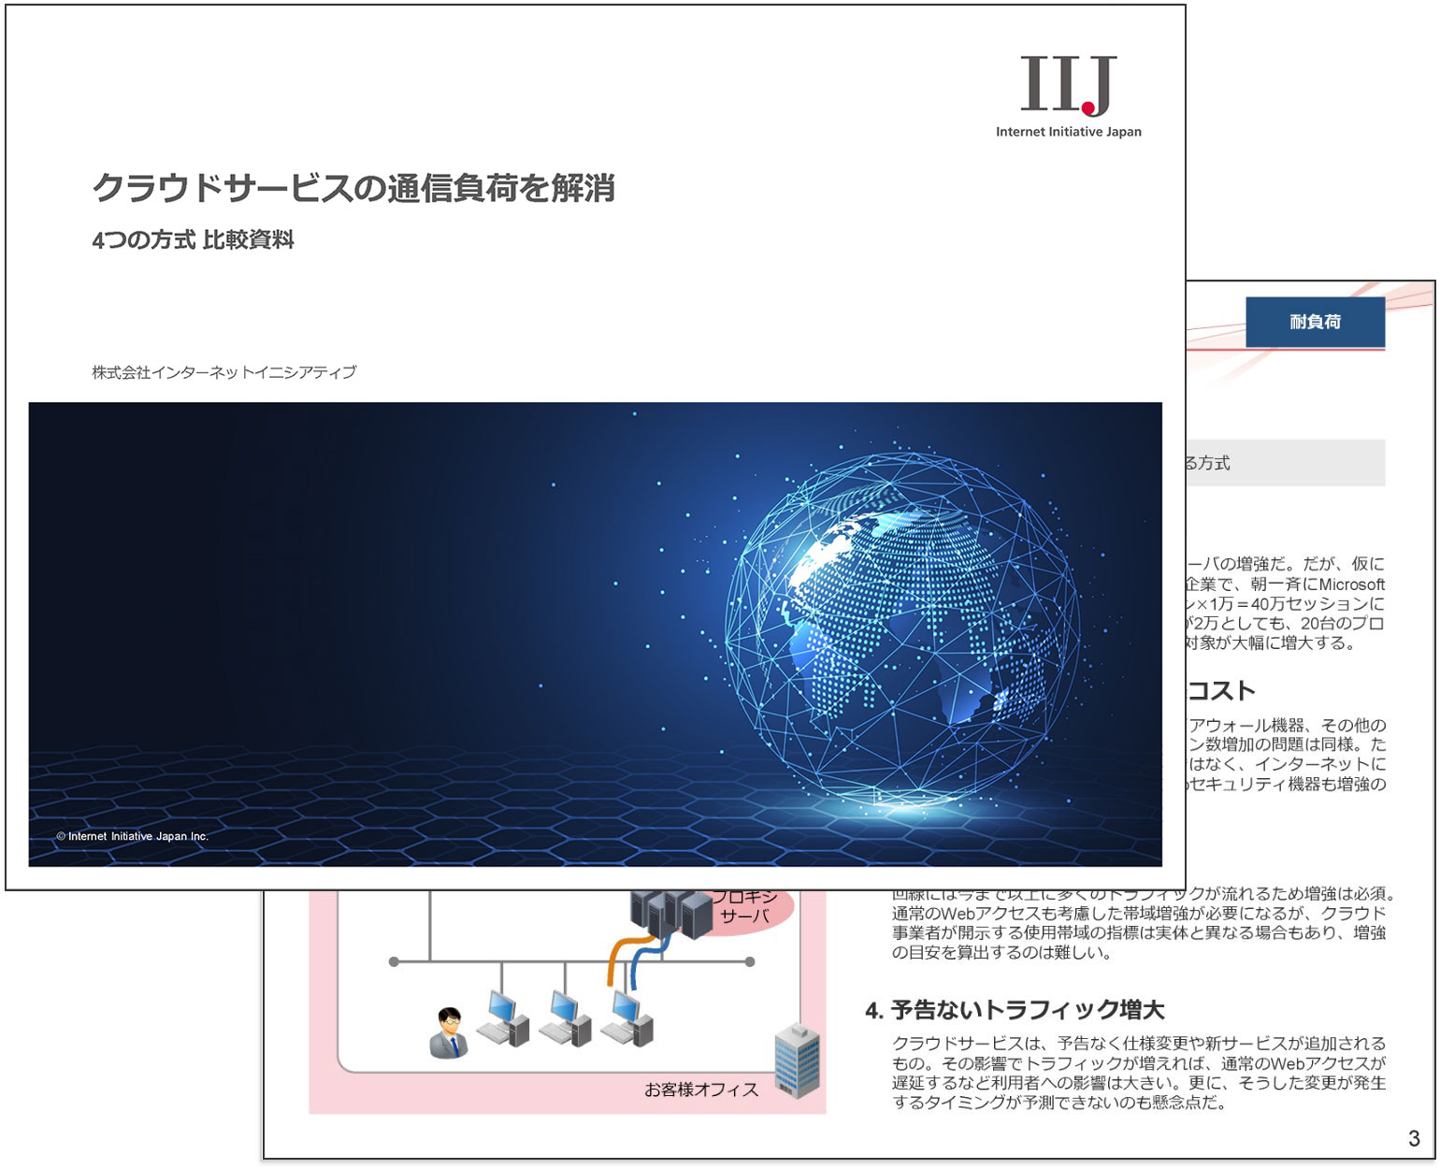Click the heading 4. 予告ないトラフィック増大

[1015, 1010]
